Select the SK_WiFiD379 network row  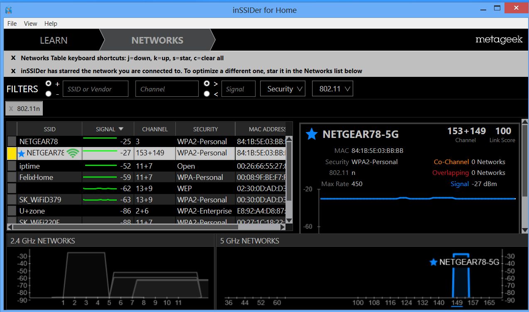click(x=147, y=200)
